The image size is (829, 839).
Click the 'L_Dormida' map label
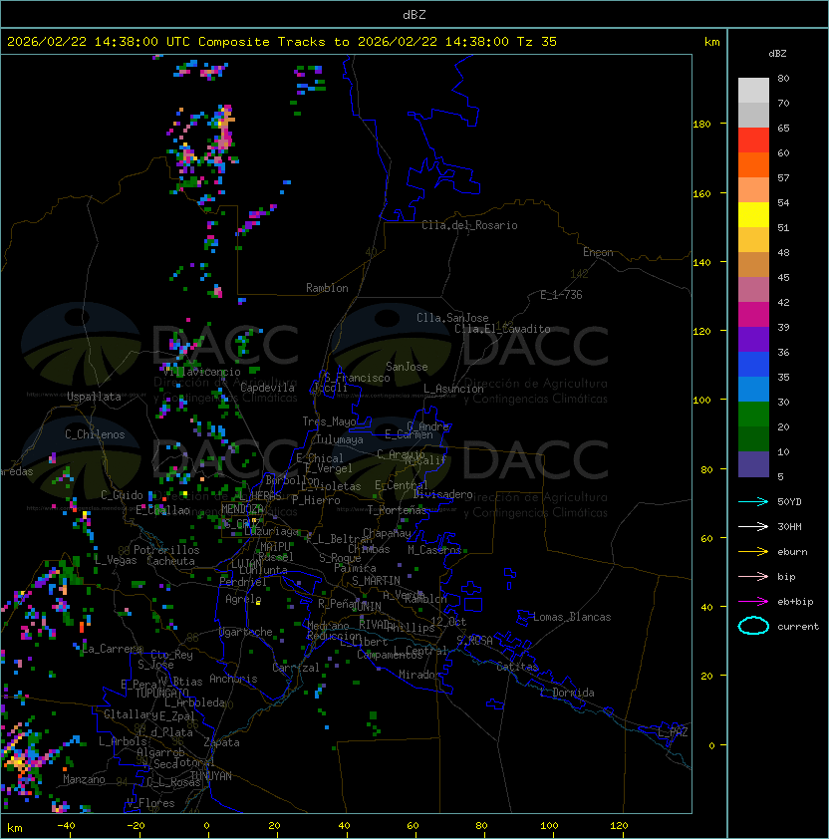point(567,693)
